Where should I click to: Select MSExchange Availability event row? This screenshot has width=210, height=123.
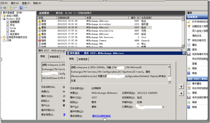tap(95, 31)
